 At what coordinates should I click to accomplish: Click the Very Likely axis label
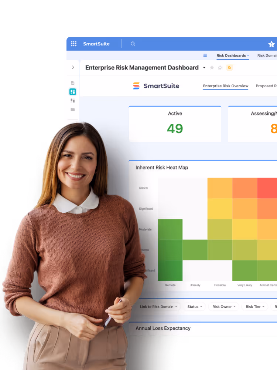coord(245,285)
